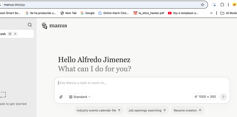The height and width of the screenshot is (117, 237).
Task: Click the send arrow button
Action: click(223, 97)
